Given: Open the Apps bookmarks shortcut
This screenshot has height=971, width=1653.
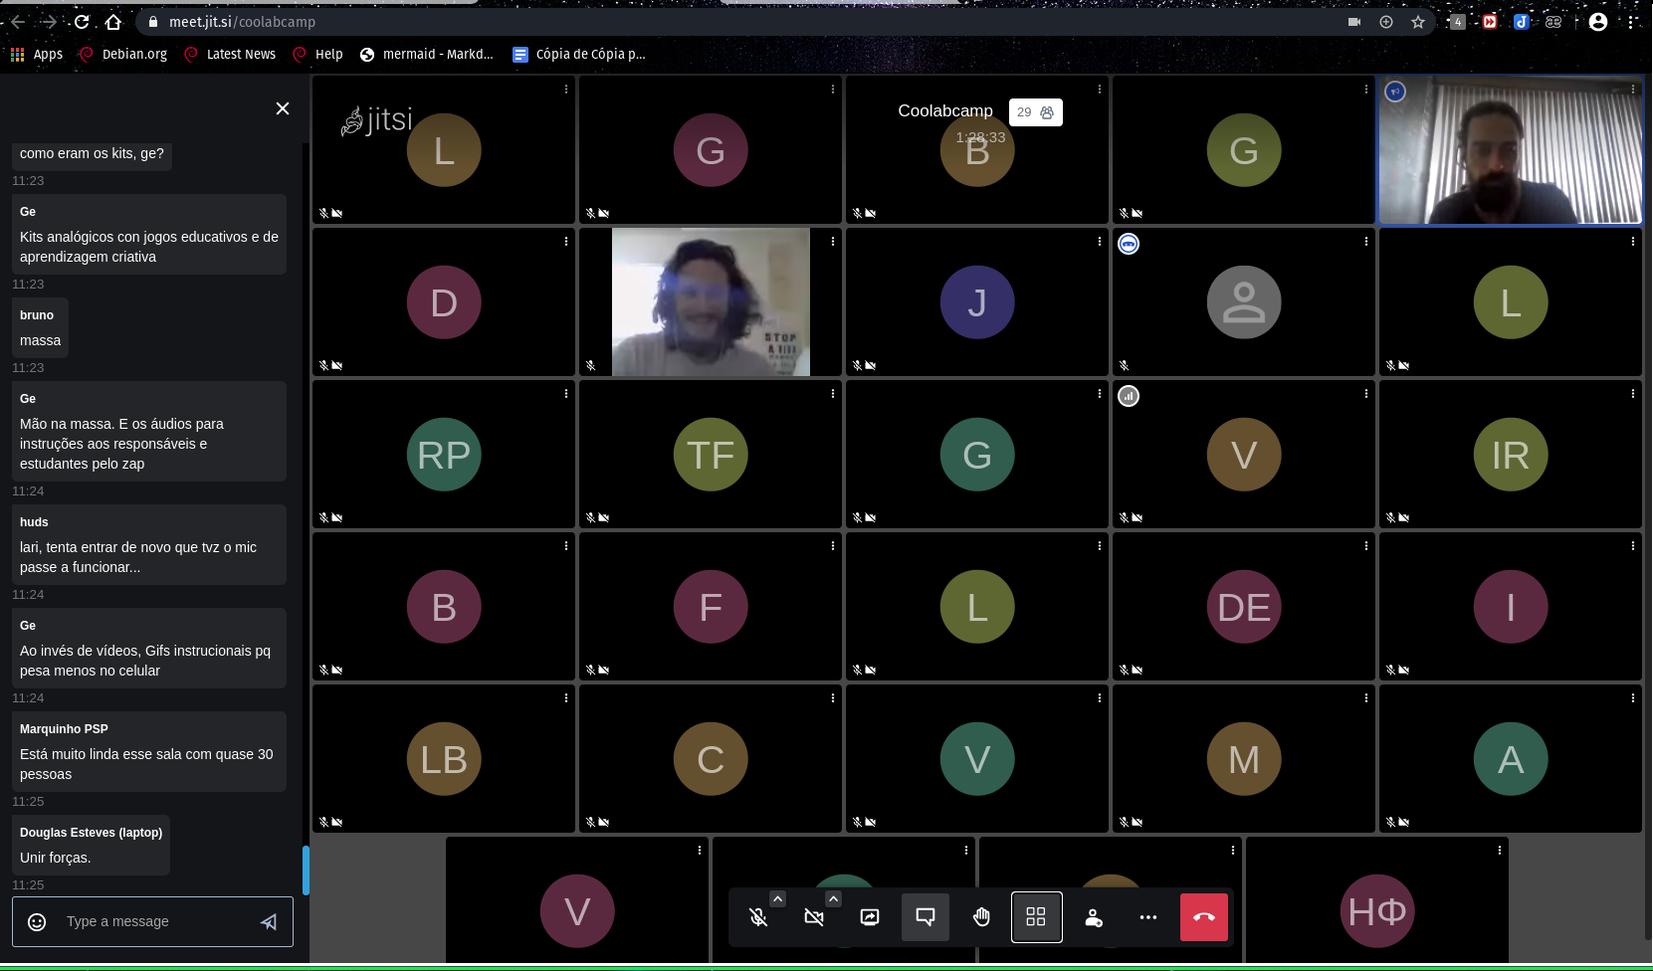Looking at the screenshot, I should [37, 55].
